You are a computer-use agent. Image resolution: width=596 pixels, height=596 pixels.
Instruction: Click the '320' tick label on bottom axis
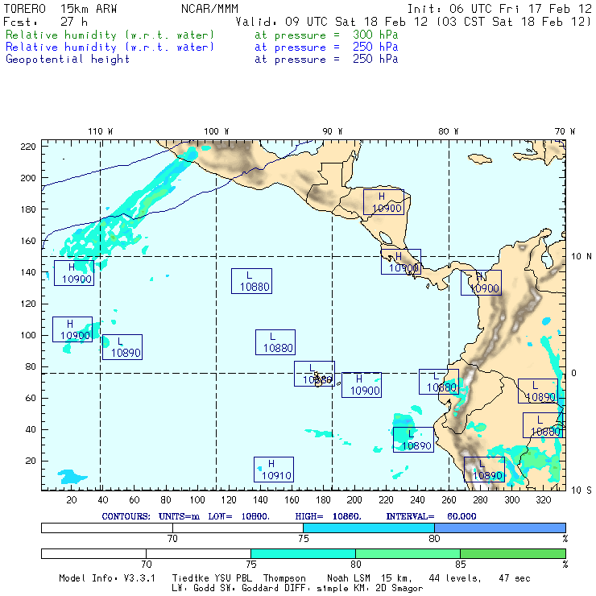543,500
